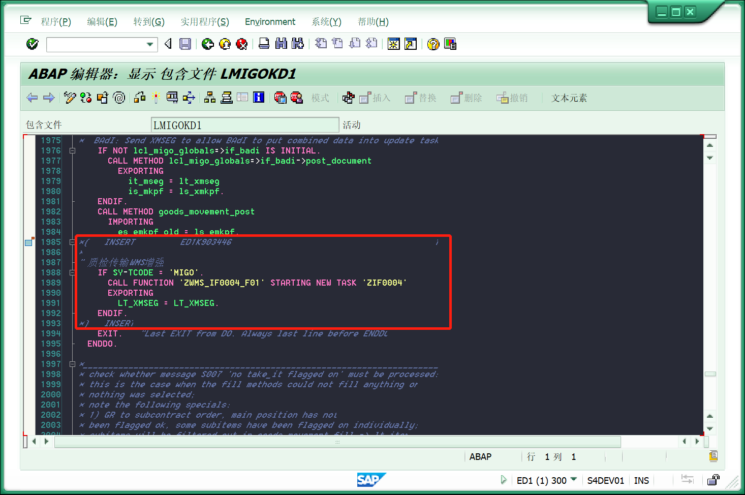Screen dimensions: 745x495
Task: Click into the 包含文件 field showing LMIGOKD1
Action: (245, 125)
